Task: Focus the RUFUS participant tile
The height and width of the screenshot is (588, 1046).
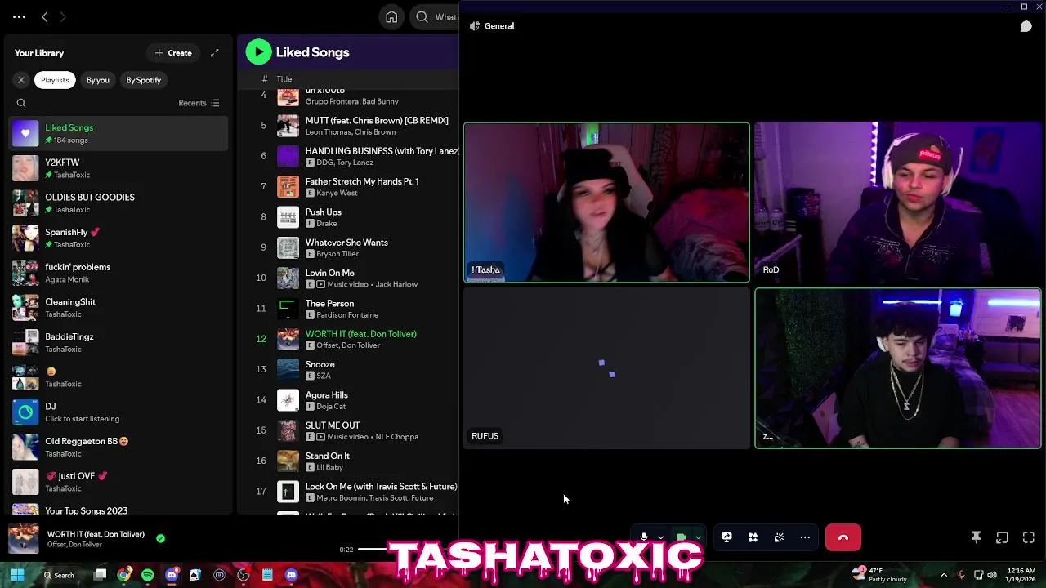Action: [x=606, y=368]
